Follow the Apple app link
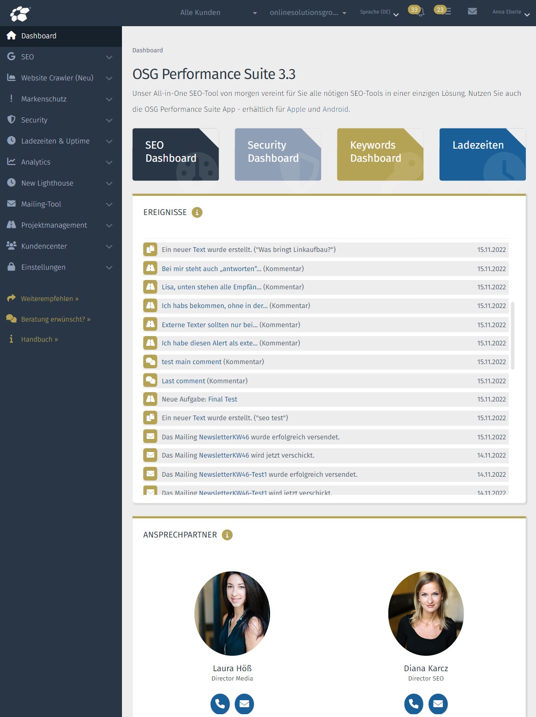Screen dimensions: 536x717 click(296, 109)
